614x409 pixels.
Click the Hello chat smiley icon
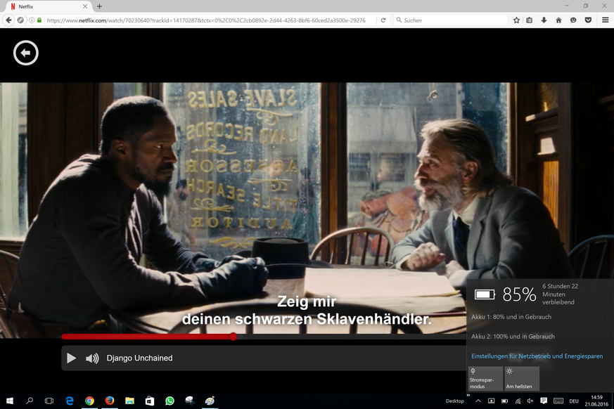(x=573, y=20)
